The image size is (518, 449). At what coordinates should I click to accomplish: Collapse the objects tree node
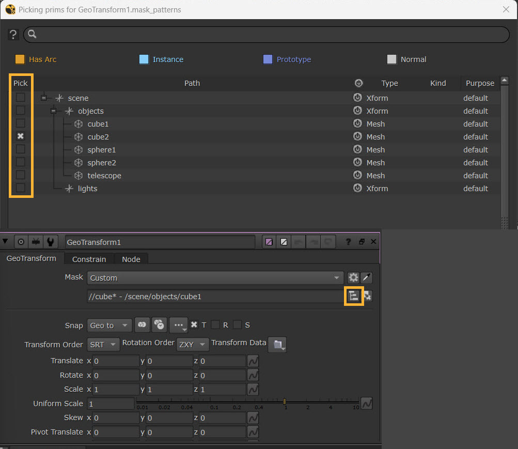pos(54,111)
